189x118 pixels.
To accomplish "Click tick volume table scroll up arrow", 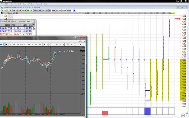I will [x=34, y=27].
